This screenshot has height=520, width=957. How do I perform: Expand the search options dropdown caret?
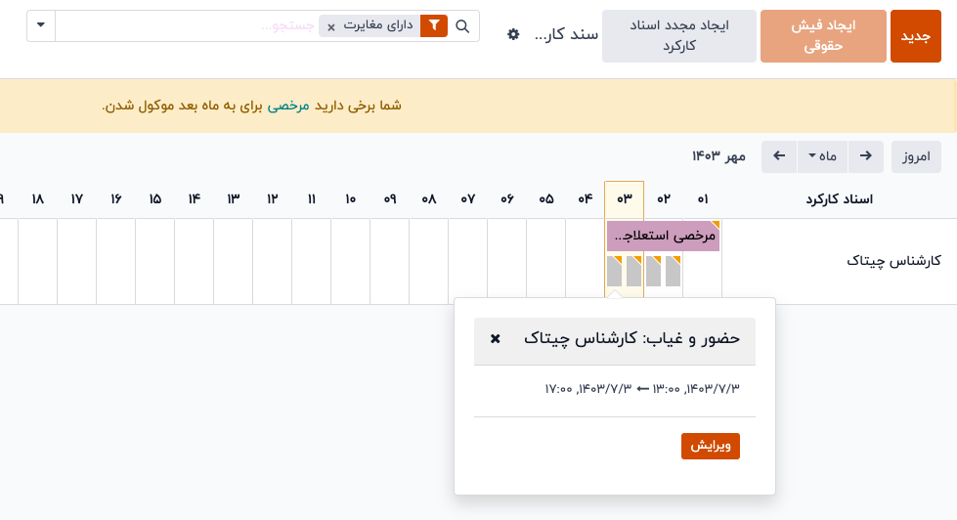click(40, 25)
